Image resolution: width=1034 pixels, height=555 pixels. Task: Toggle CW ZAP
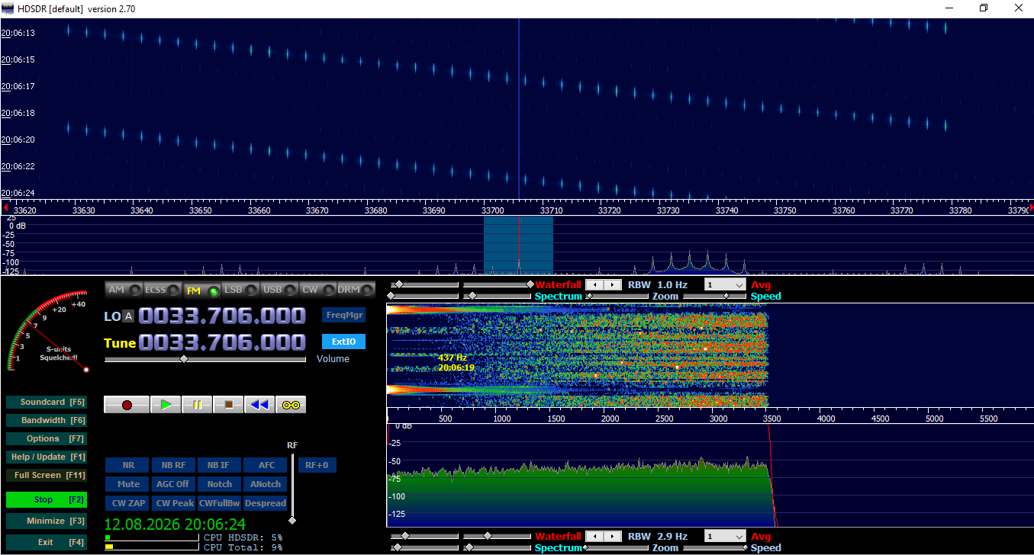(x=128, y=503)
